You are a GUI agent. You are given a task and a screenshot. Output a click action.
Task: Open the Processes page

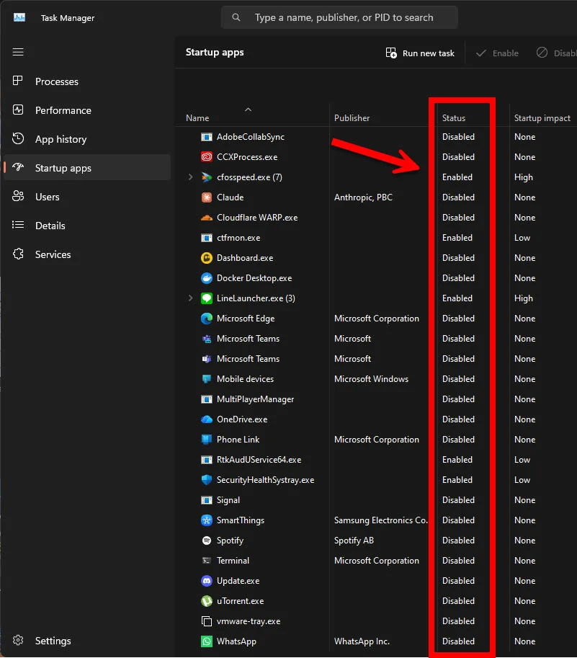(x=87, y=81)
